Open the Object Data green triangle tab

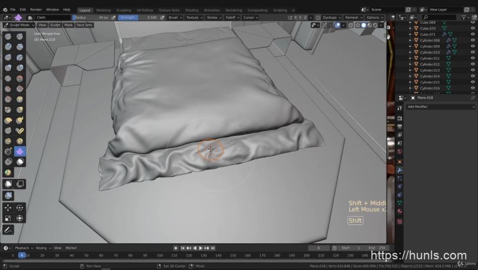click(x=400, y=203)
